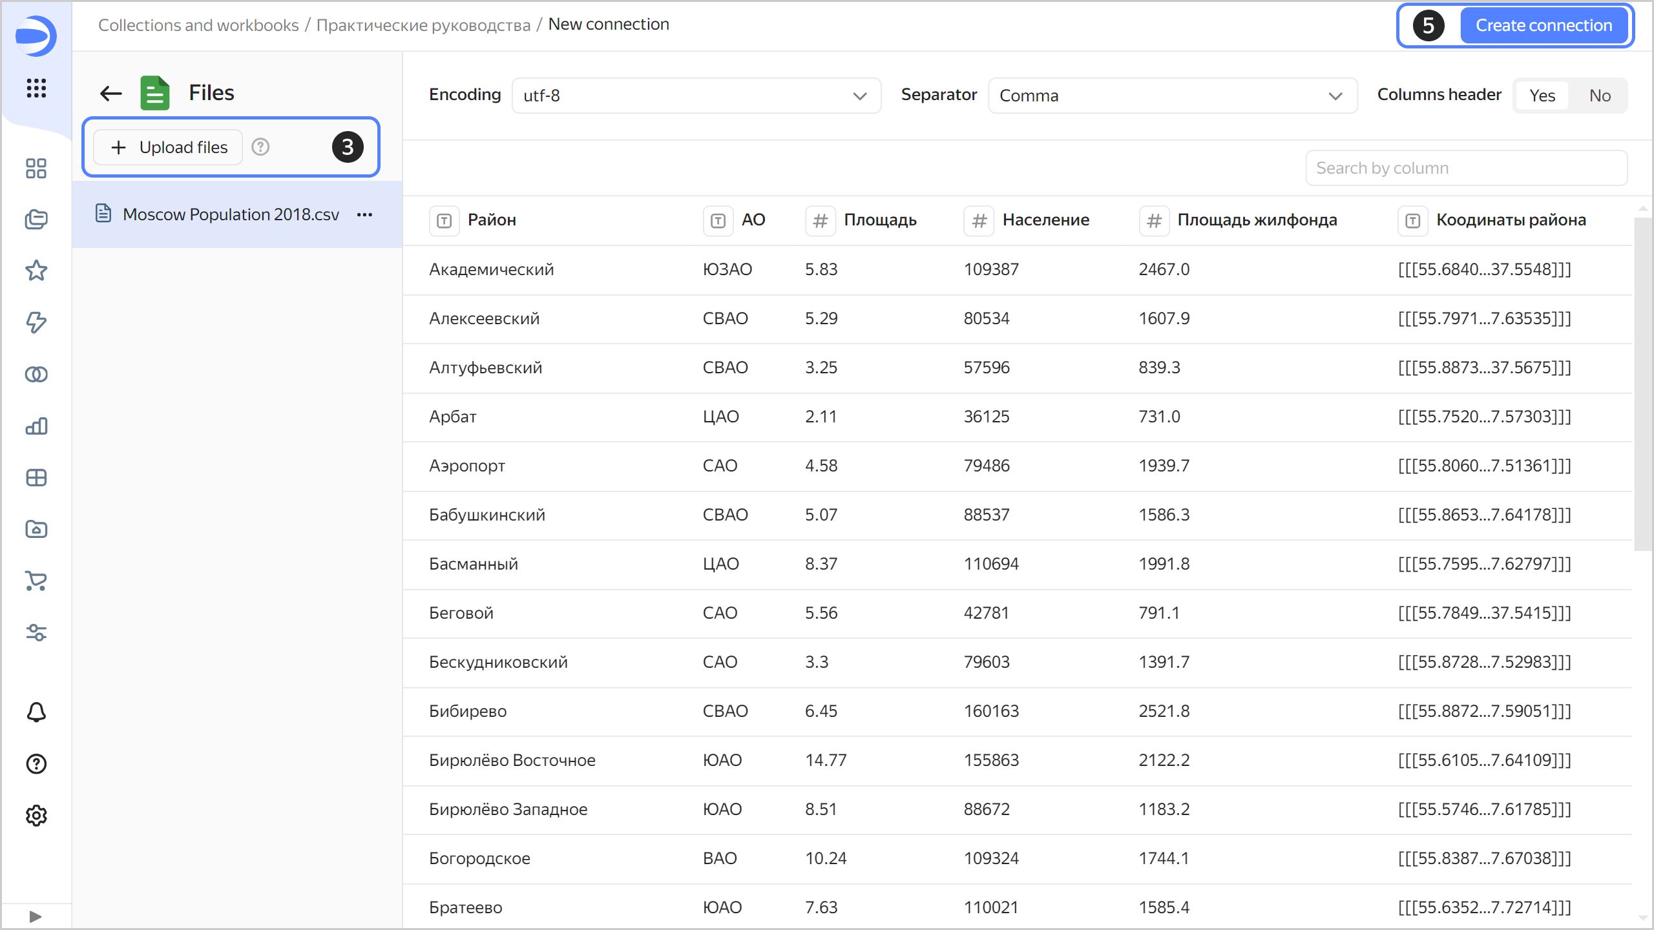Open settings gear in sidebar
1654x930 pixels.
pos(36,816)
